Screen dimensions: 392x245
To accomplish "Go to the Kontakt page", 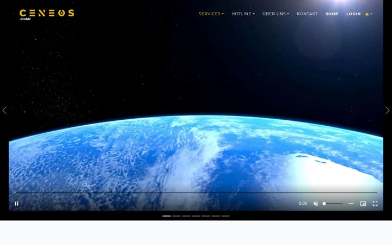I will tap(307, 14).
